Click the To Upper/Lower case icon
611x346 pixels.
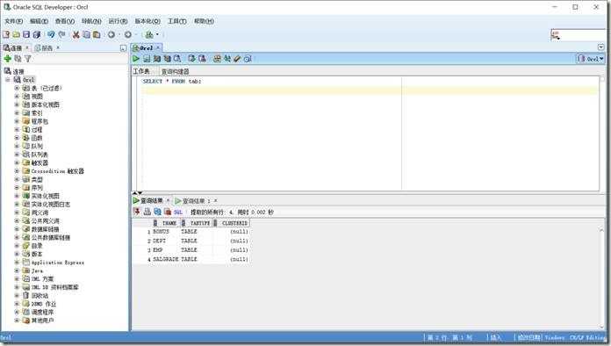click(x=227, y=59)
